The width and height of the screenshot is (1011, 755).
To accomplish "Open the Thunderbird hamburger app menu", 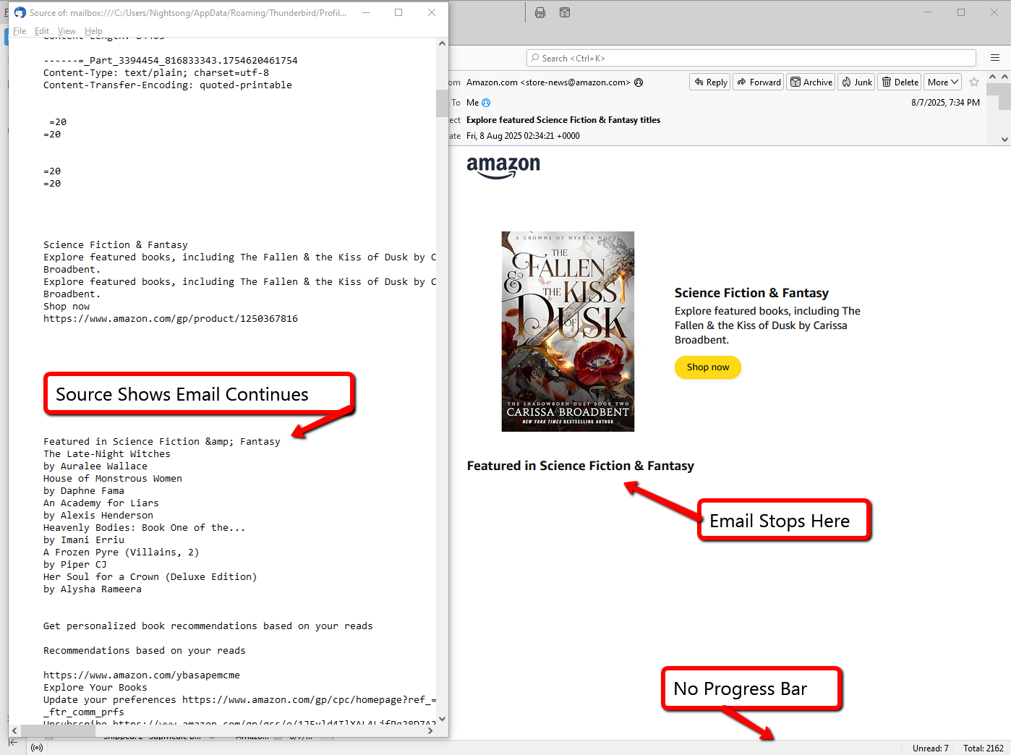I will (995, 58).
